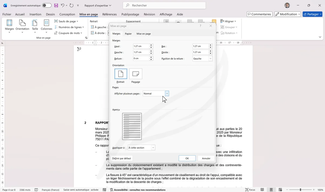Confirm settings with the OK button
Image resolution: width=325 pixels, height=192 pixels.
[x=187, y=158]
